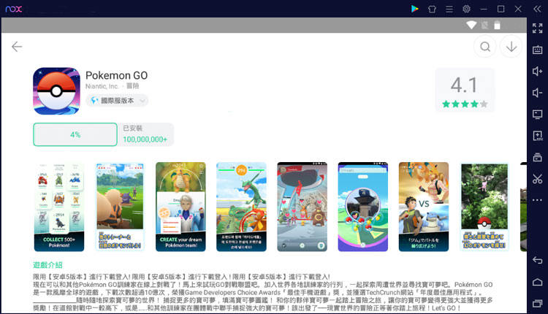Open recent apps button in sidebar
This screenshot has height=314, width=548.
tap(537, 304)
